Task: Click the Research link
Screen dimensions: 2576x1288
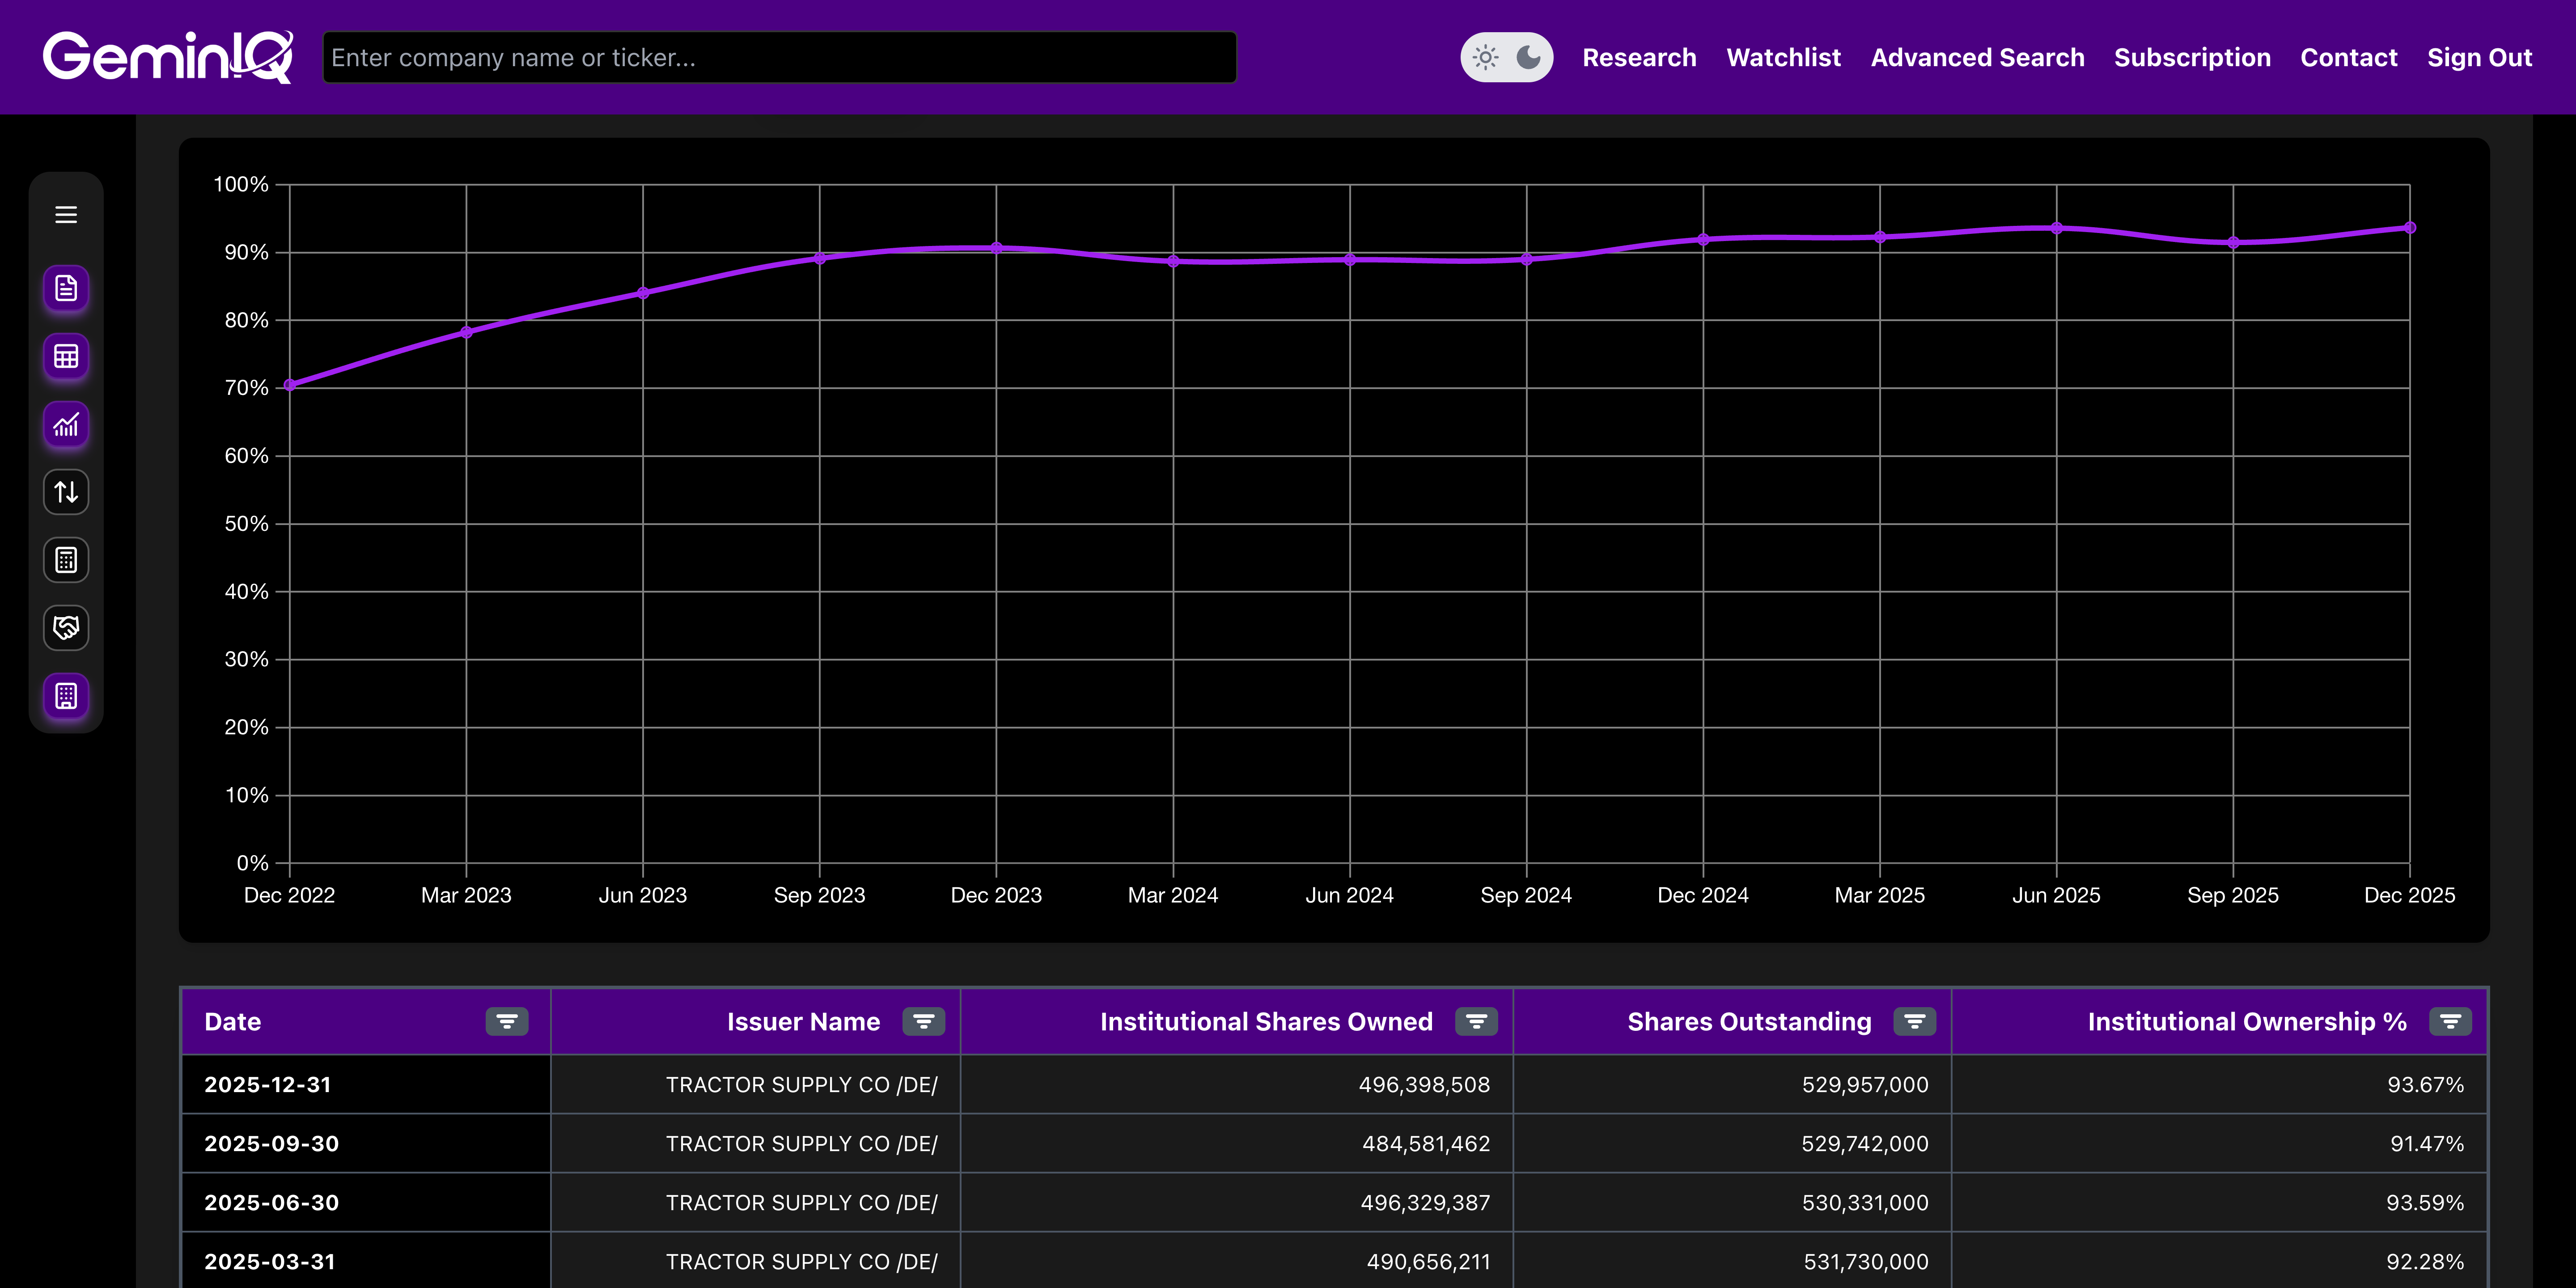Action: click(x=1639, y=57)
